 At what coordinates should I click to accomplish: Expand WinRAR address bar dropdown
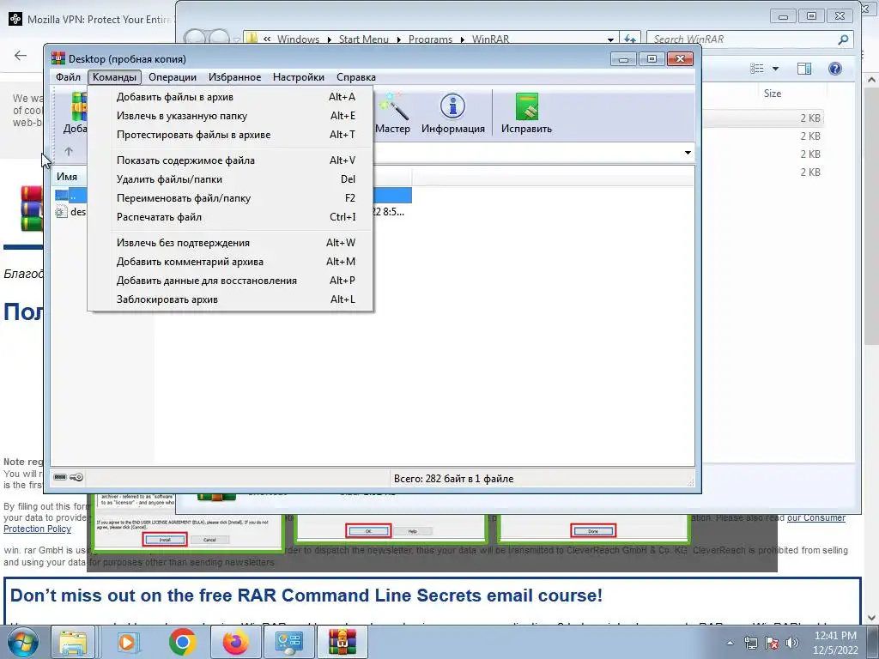click(688, 153)
